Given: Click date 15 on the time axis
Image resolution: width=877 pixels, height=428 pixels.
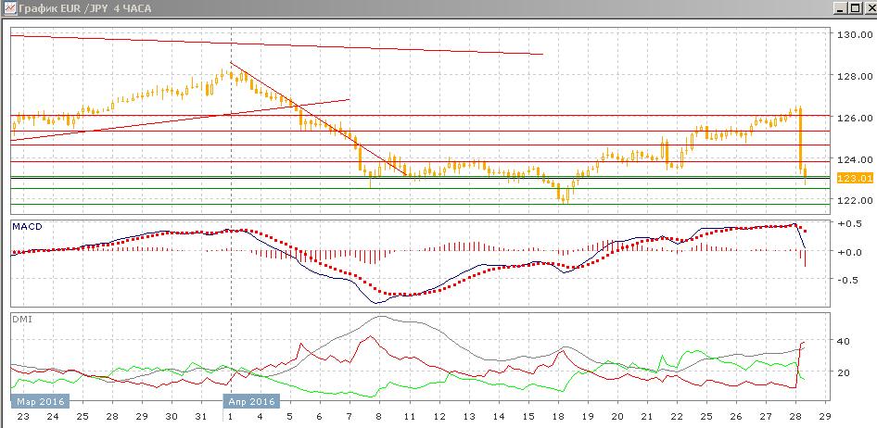Looking at the screenshot, I should pyautogui.click(x=528, y=417).
